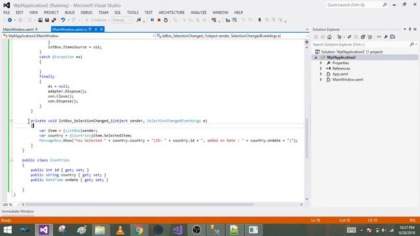Click the Undo toolbar icon
The width and height of the screenshot is (420, 236).
point(63,20)
